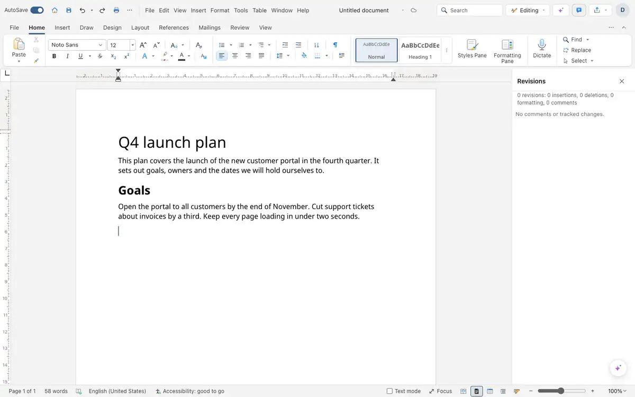Screen dimensions: 635x397
Task: Switch to the Review ribbon tab
Action: (x=240, y=28)
